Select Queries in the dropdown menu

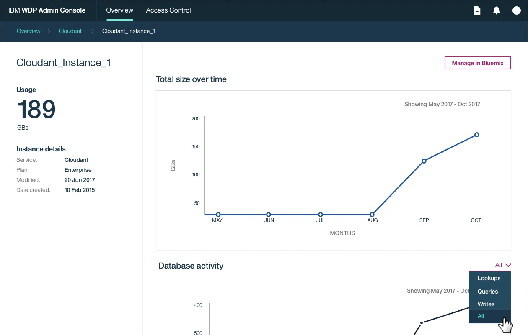[490, 292]
